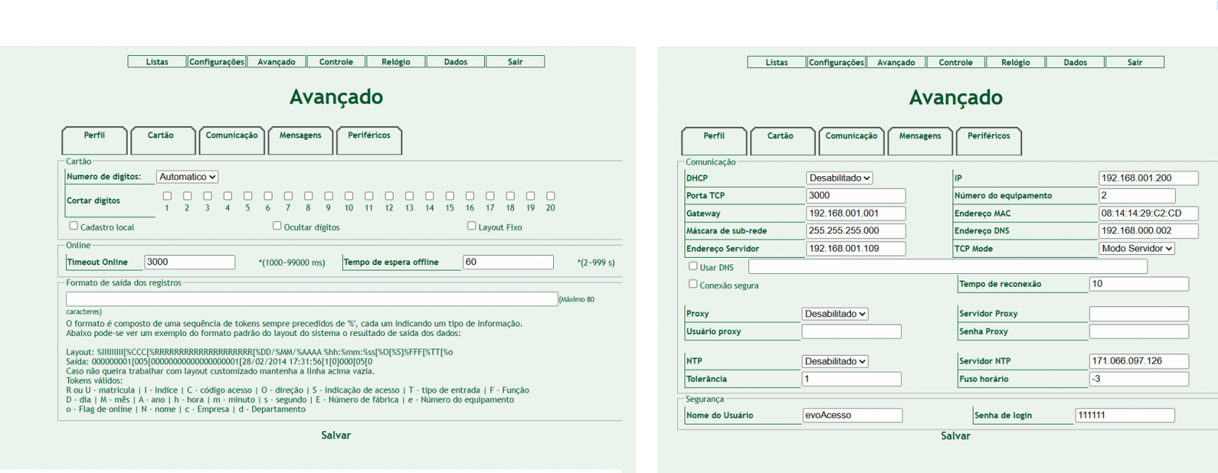Click the Fuso horário field

[x=1139, y=379]
